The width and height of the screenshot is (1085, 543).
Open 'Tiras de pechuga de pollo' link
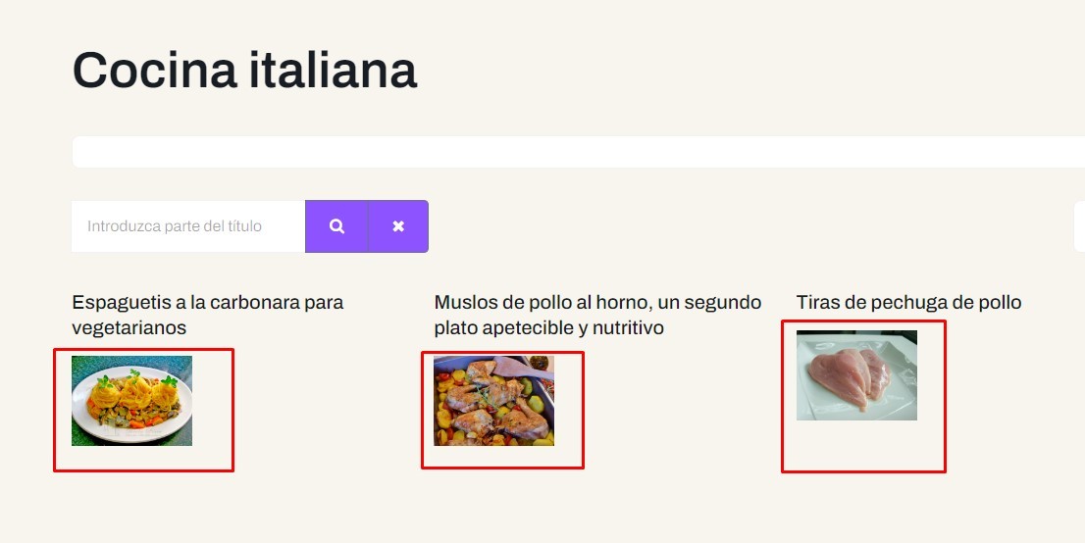(908, 302)
